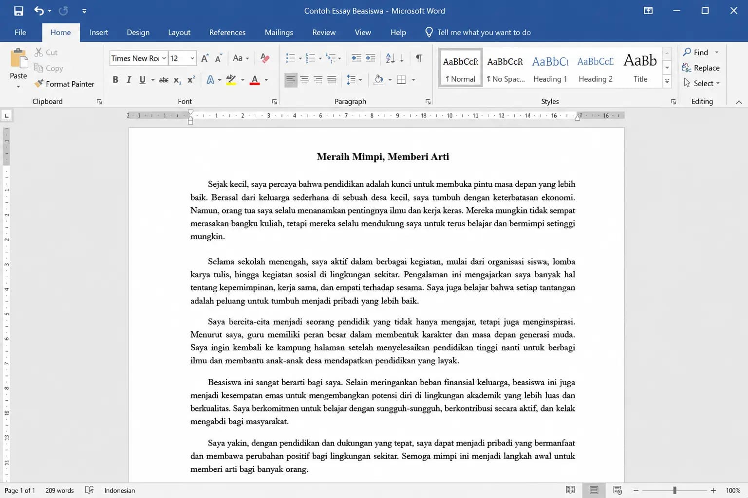Open the Borders dropdown arrow
748x498 pixels.
click(413, 80)
